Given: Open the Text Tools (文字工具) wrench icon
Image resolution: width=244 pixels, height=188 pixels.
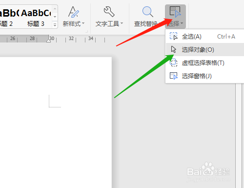Looking at the screenshot, I should point(109,12).
